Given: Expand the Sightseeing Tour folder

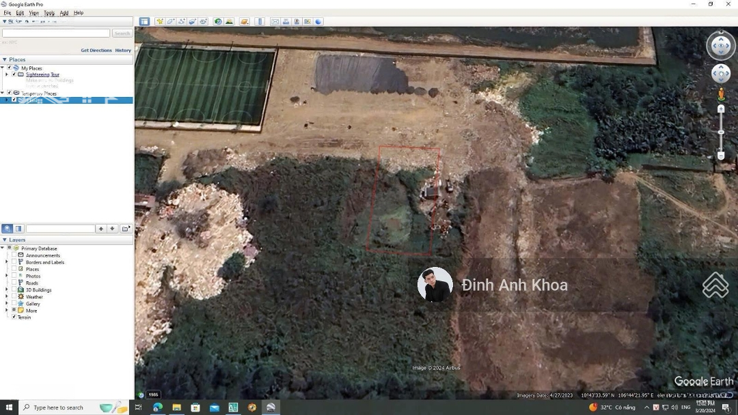Looking at the screenshot, I should coord(7,74).
